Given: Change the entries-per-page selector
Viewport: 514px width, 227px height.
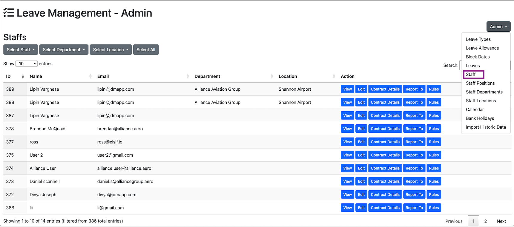Looking at the screenshot, I should (x=26, y=64).
